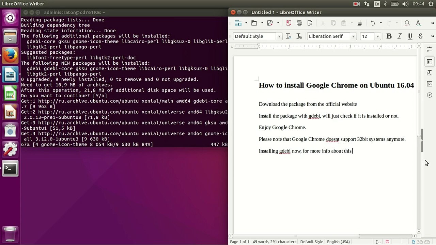436x245 pixels.
Task: Expand the Save options dropdown arrow
Action: point(278,23)
